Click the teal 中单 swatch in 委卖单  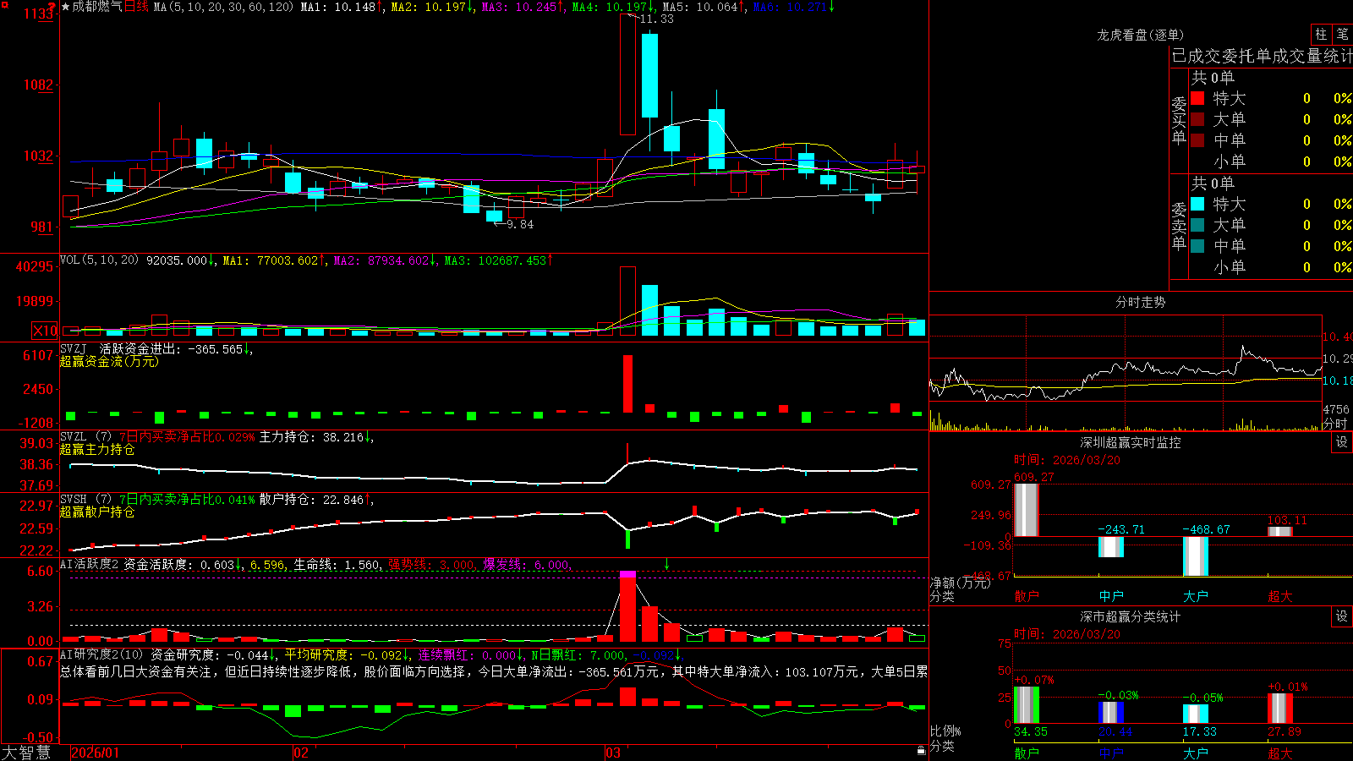pyautogui.click(x=1197, y=246)
